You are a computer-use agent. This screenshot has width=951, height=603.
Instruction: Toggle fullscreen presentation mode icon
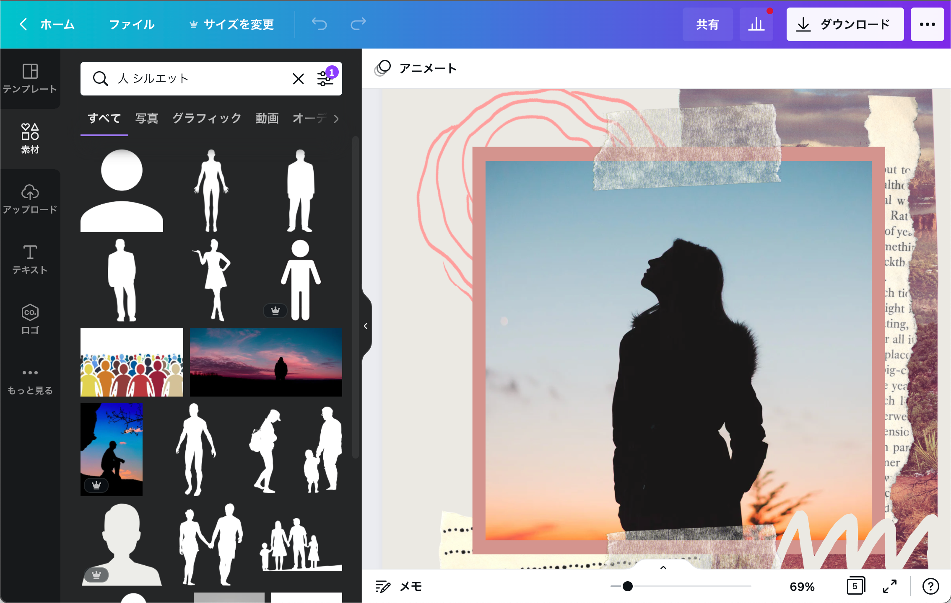pyautogui.click(x=889, y=586)
